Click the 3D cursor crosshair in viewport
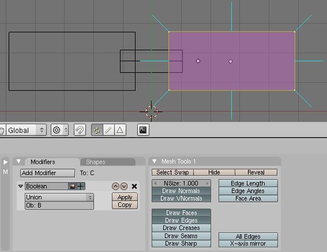Screen dimensions: 327x252 [x=152, y=112]
